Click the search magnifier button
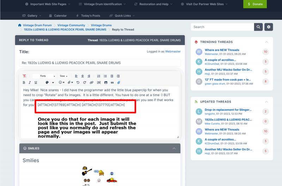The image size is (282, 186). click(x=258, y=27)
